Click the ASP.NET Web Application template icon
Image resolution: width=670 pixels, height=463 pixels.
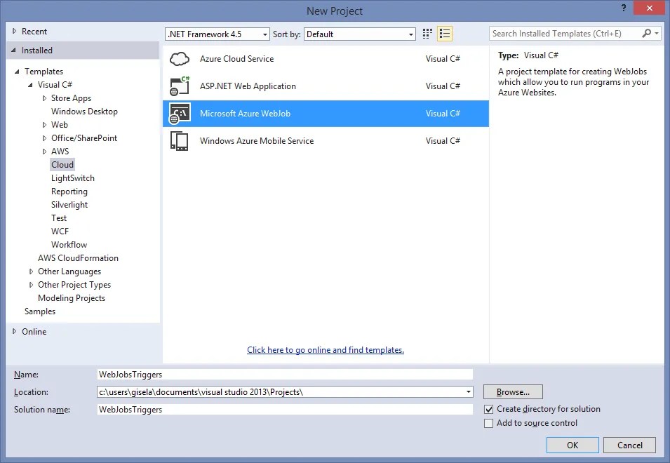pyautogui.click(x=180, y=86)
